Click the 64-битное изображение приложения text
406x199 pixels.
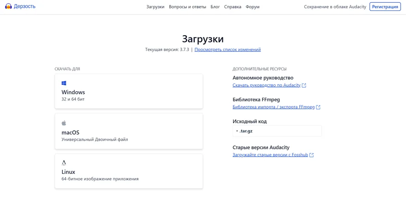pyautogui.click(x=100, y=179)
